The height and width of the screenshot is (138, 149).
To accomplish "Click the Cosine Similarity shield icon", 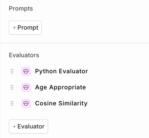I will click(26, 103).
